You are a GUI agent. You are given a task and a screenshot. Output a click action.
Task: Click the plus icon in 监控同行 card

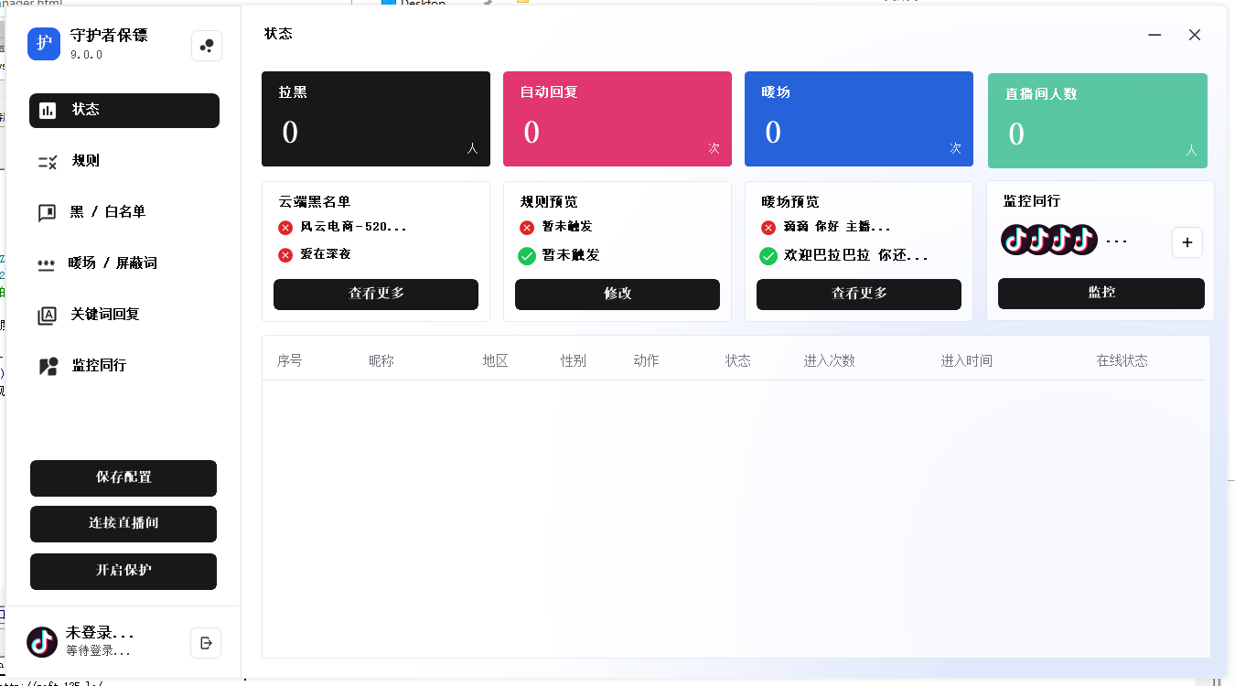1187,242
